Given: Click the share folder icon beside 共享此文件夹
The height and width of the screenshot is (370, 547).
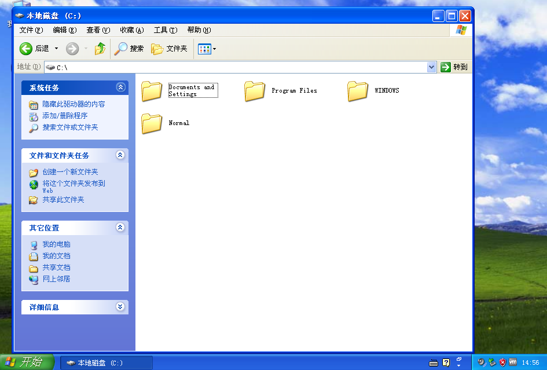Looking at the screenshot, I should (34, 200).
